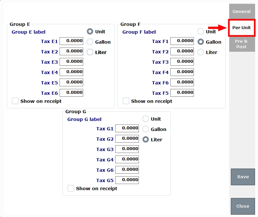The height and width of the screenshot is (217, 258).
Task: Click the Tax G5 value field
Action: click(127, 180)
